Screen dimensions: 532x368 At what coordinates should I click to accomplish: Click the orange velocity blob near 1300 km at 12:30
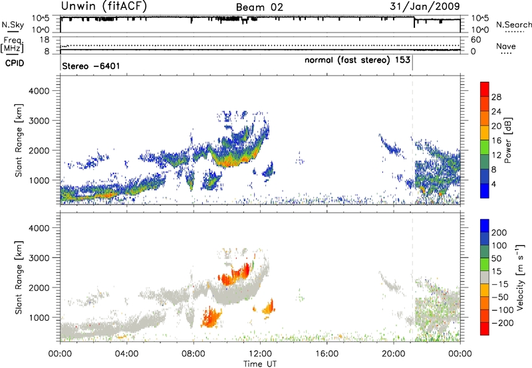[269, 308]
